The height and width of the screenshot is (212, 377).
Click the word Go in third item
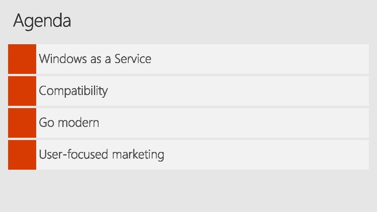[x=46, y=123]
